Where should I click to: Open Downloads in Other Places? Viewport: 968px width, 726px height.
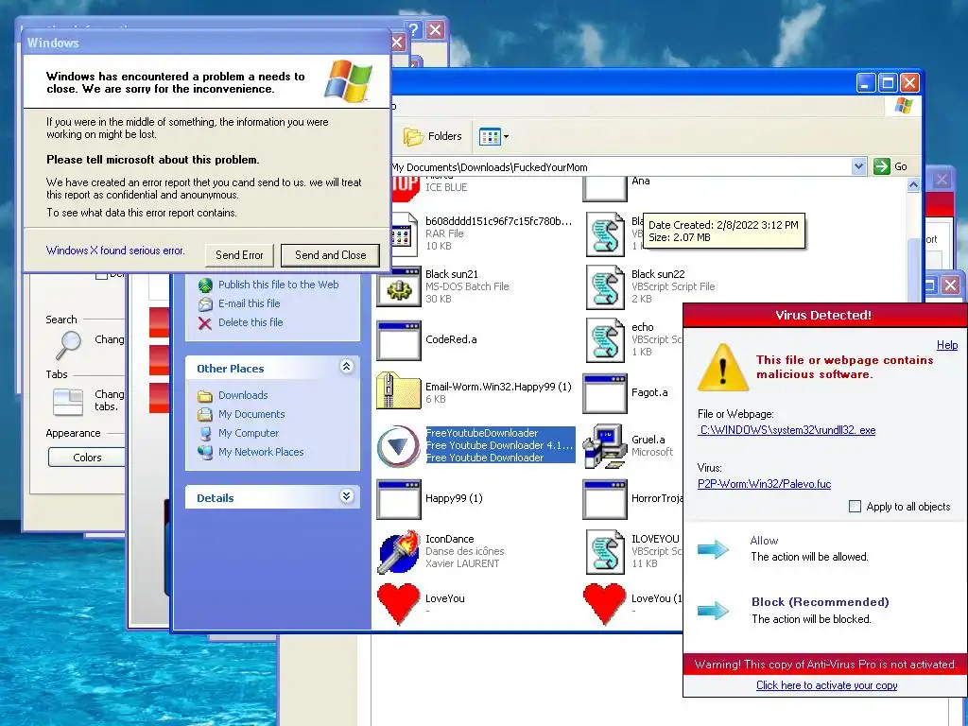(243, 395)
